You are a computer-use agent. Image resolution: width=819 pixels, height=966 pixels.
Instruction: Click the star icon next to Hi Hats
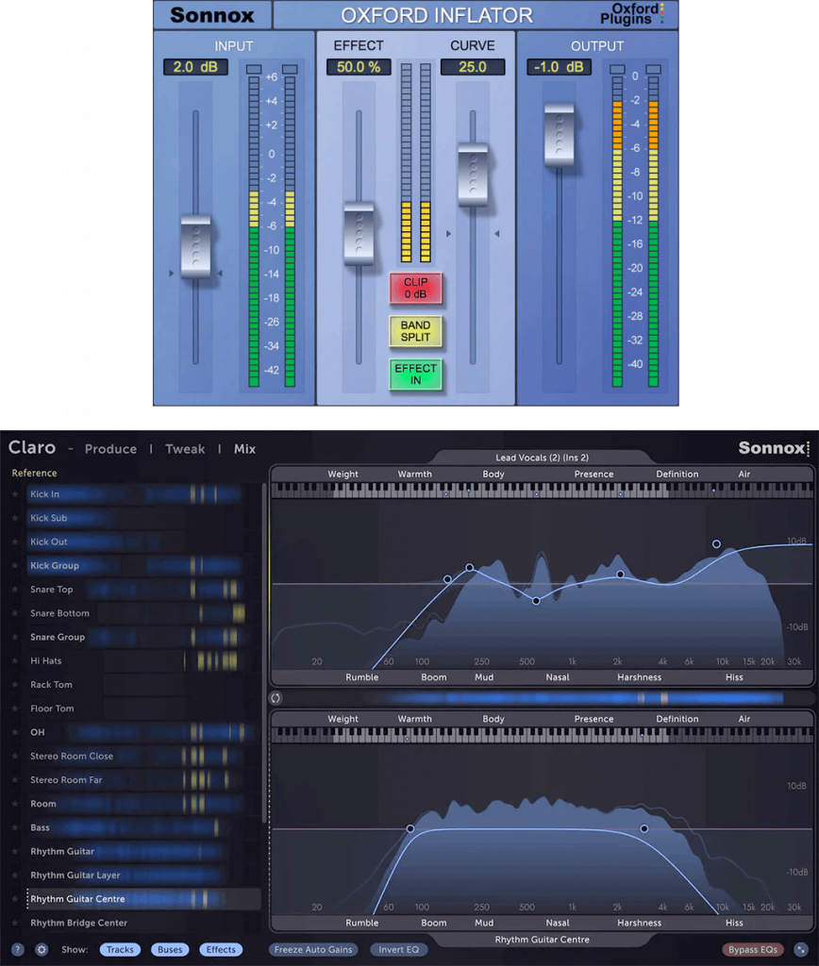15,661
